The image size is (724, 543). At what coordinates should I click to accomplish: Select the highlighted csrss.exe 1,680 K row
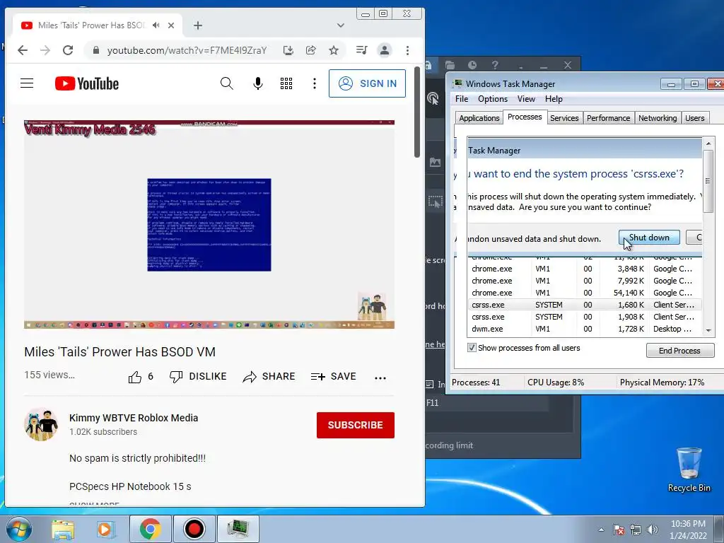584,305
